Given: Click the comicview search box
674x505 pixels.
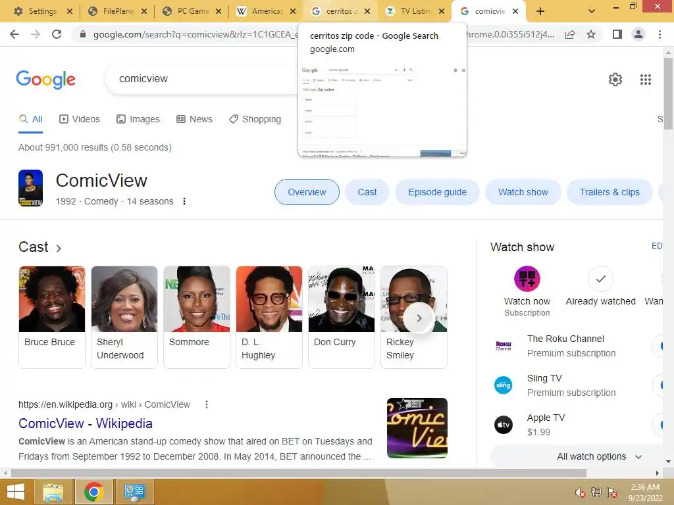Looking at the screenshot, I should pos(202,79).
